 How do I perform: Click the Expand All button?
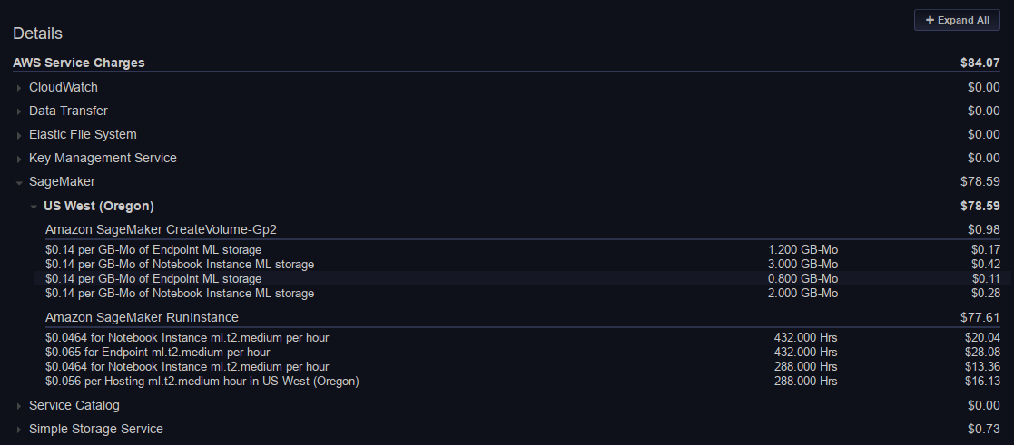(x=957, y=20)
